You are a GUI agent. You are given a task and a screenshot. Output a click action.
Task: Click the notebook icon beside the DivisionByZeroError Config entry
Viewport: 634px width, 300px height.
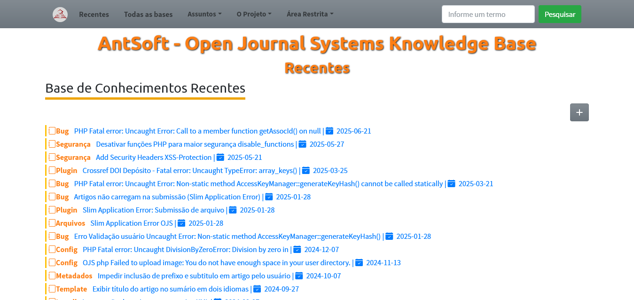click(x=52, y=249)
